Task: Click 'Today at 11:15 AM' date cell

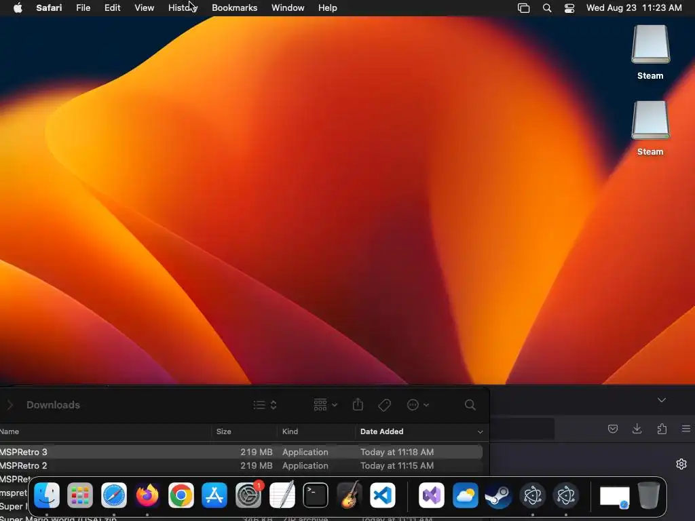Action: [x=396, y=465]
